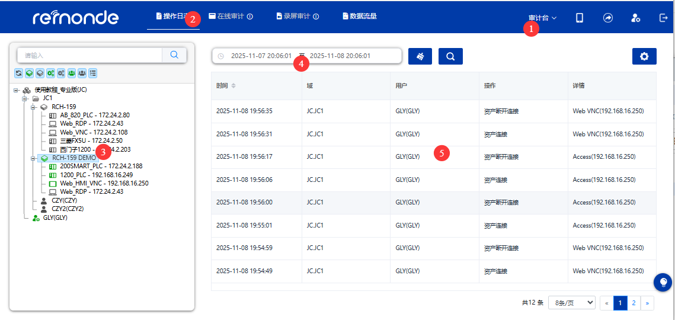The image size is (675, 320).
Task: Click the mobile phone icon in header
Action: click(x=580, y=18)
